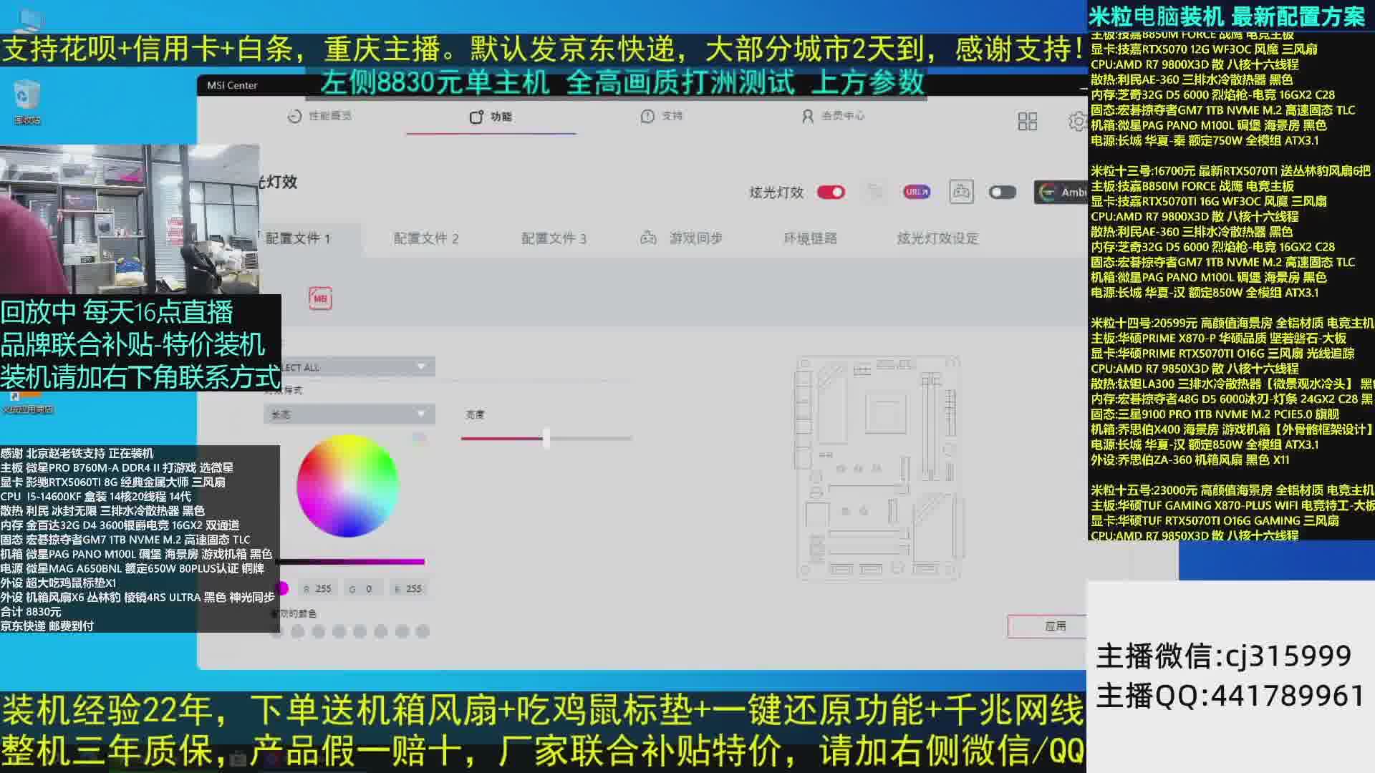
Task: Click the member center user icon
Action: pyautogui.click(x=807, y=116)
